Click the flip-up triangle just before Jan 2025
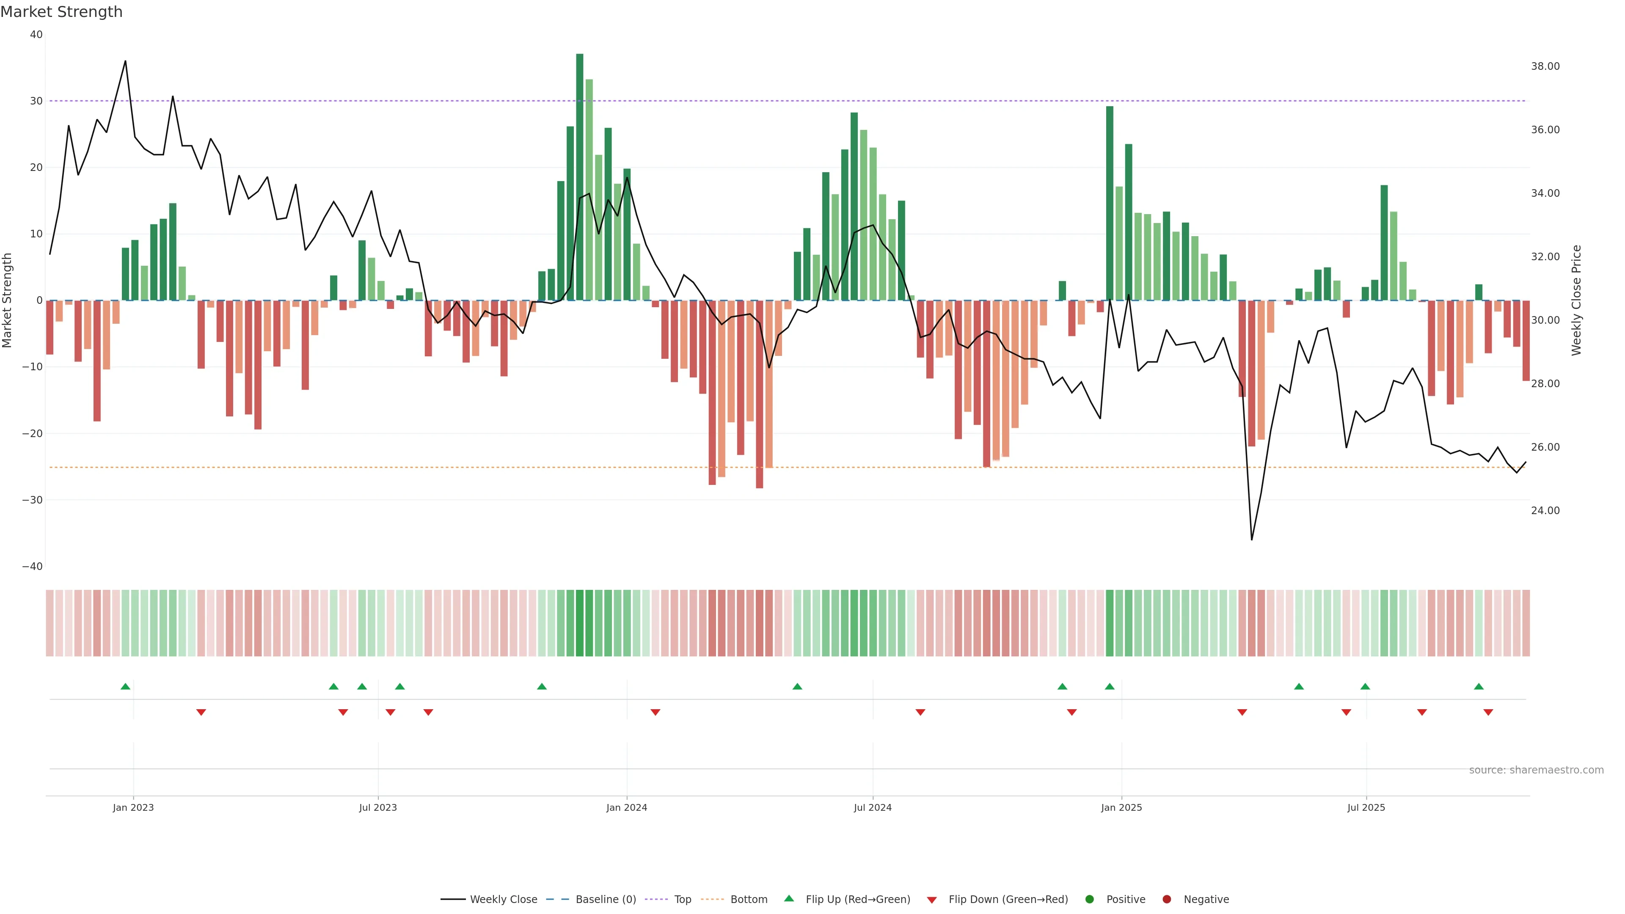Screen dimensions: 1625x914 click(x=1110, y=686)
